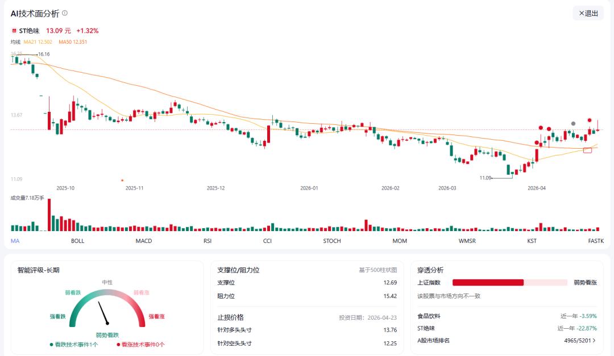Toggle 看跌技术事件1个 legend item

point(74,345)
